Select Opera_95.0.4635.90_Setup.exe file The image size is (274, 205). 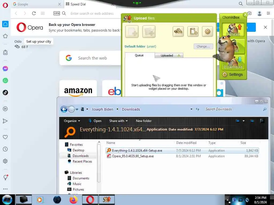(182, 156)
